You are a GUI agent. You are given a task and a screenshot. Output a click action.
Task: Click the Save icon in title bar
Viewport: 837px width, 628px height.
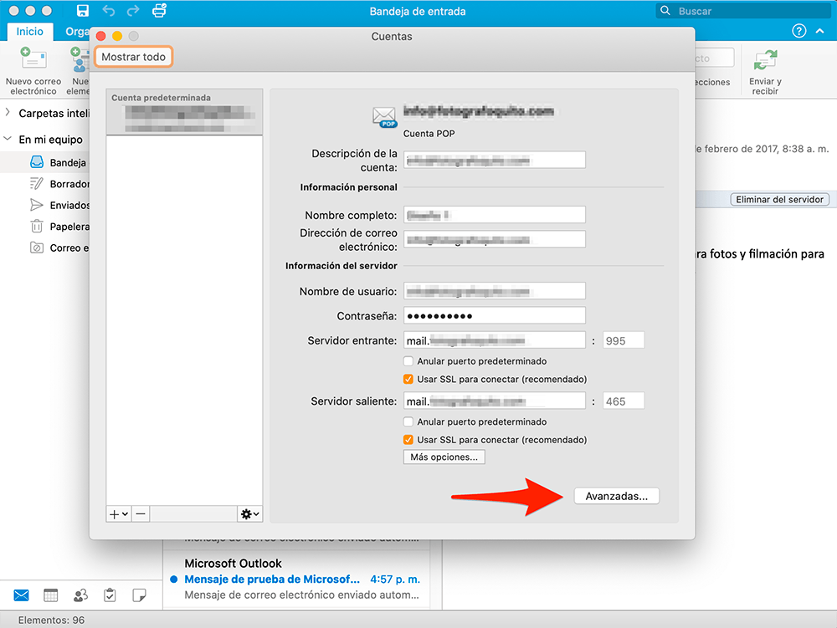point(83,11)
